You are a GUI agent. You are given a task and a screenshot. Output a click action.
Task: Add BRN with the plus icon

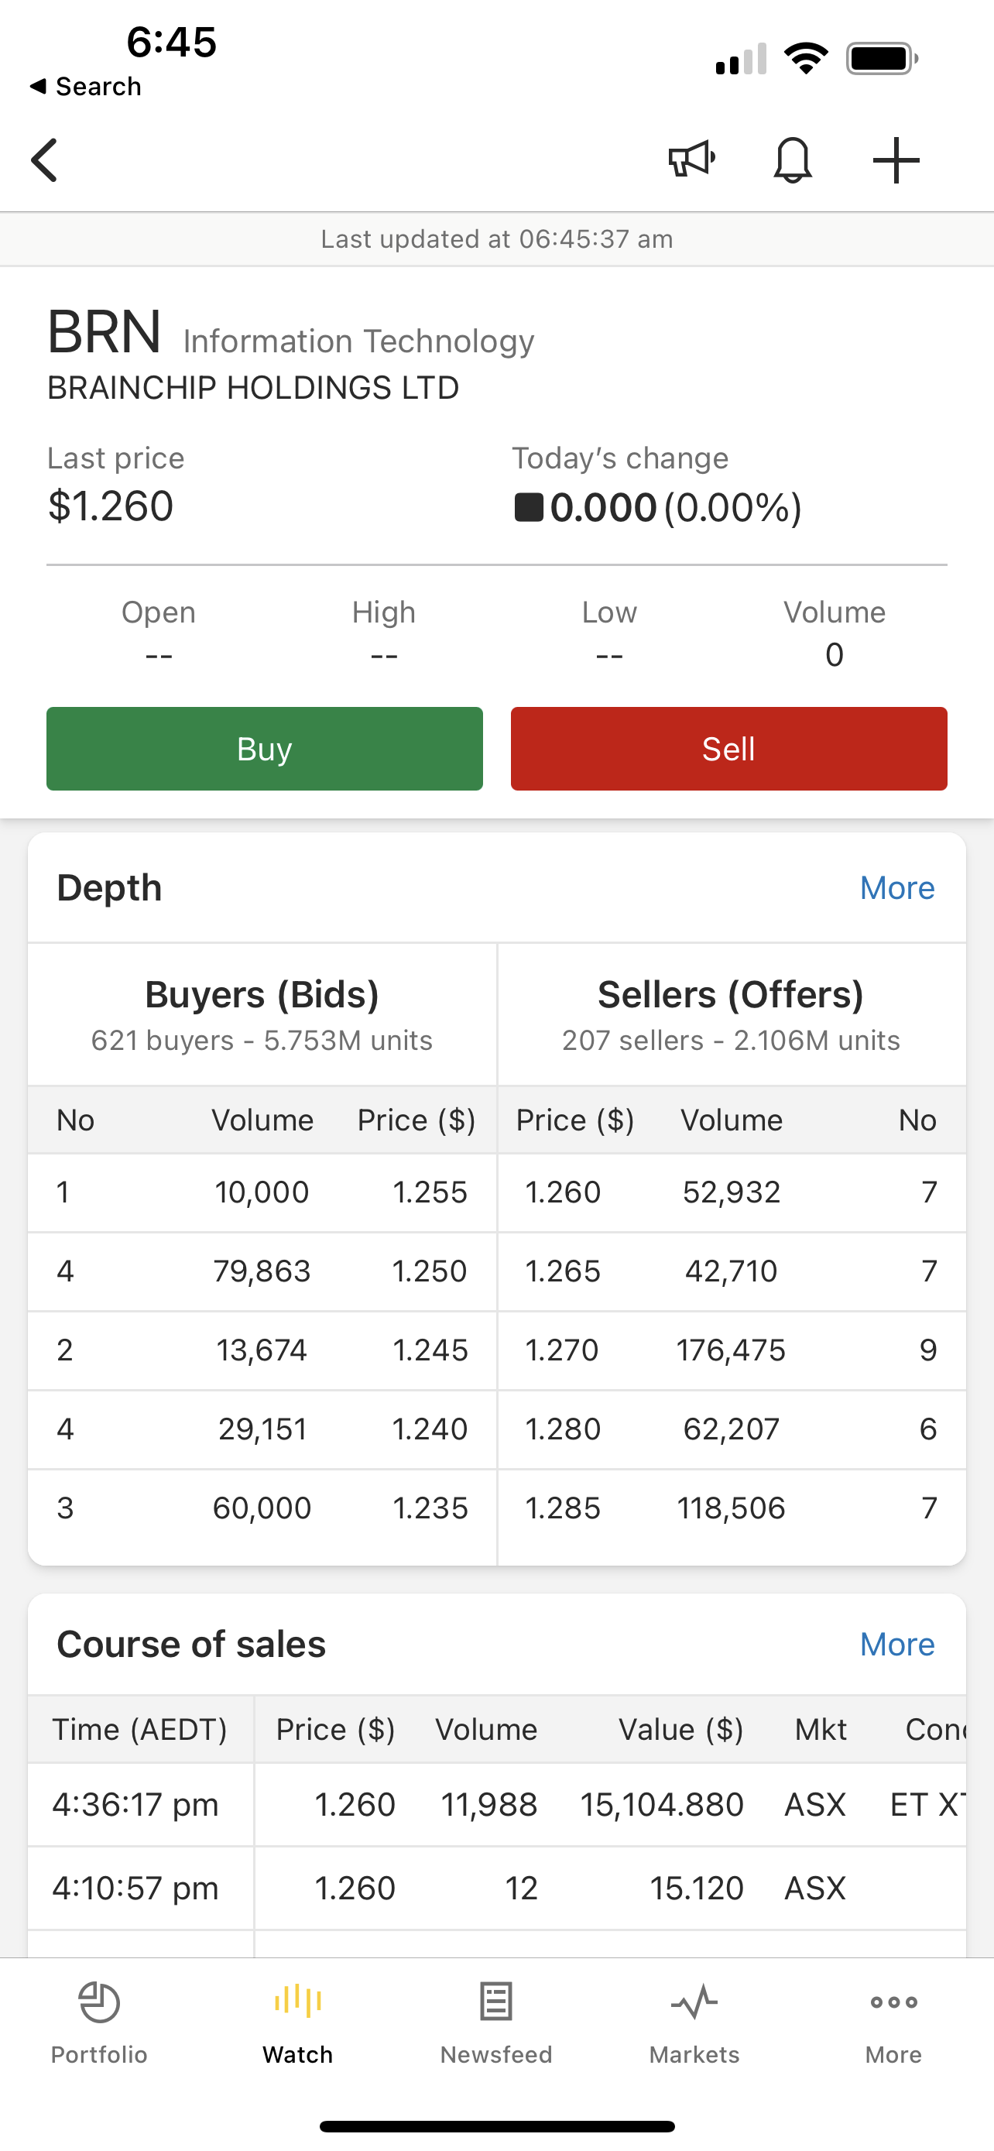[896, 160]
